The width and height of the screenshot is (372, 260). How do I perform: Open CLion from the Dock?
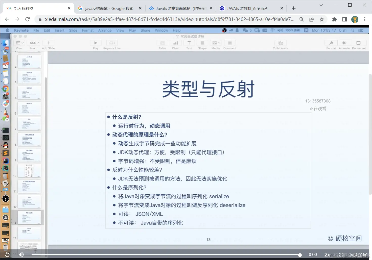[6, 168]
